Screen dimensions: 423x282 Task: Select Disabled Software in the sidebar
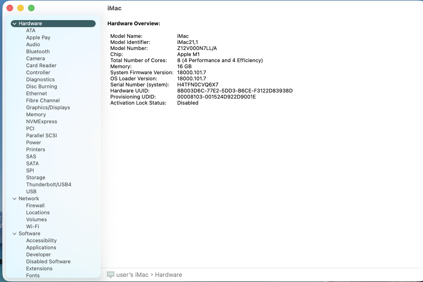[48, 262]
